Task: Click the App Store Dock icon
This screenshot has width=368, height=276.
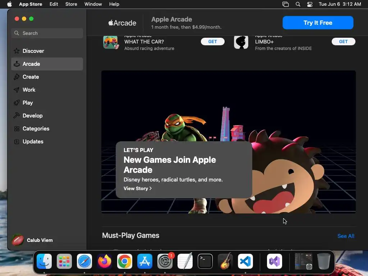Action: [x=145, y=261]
